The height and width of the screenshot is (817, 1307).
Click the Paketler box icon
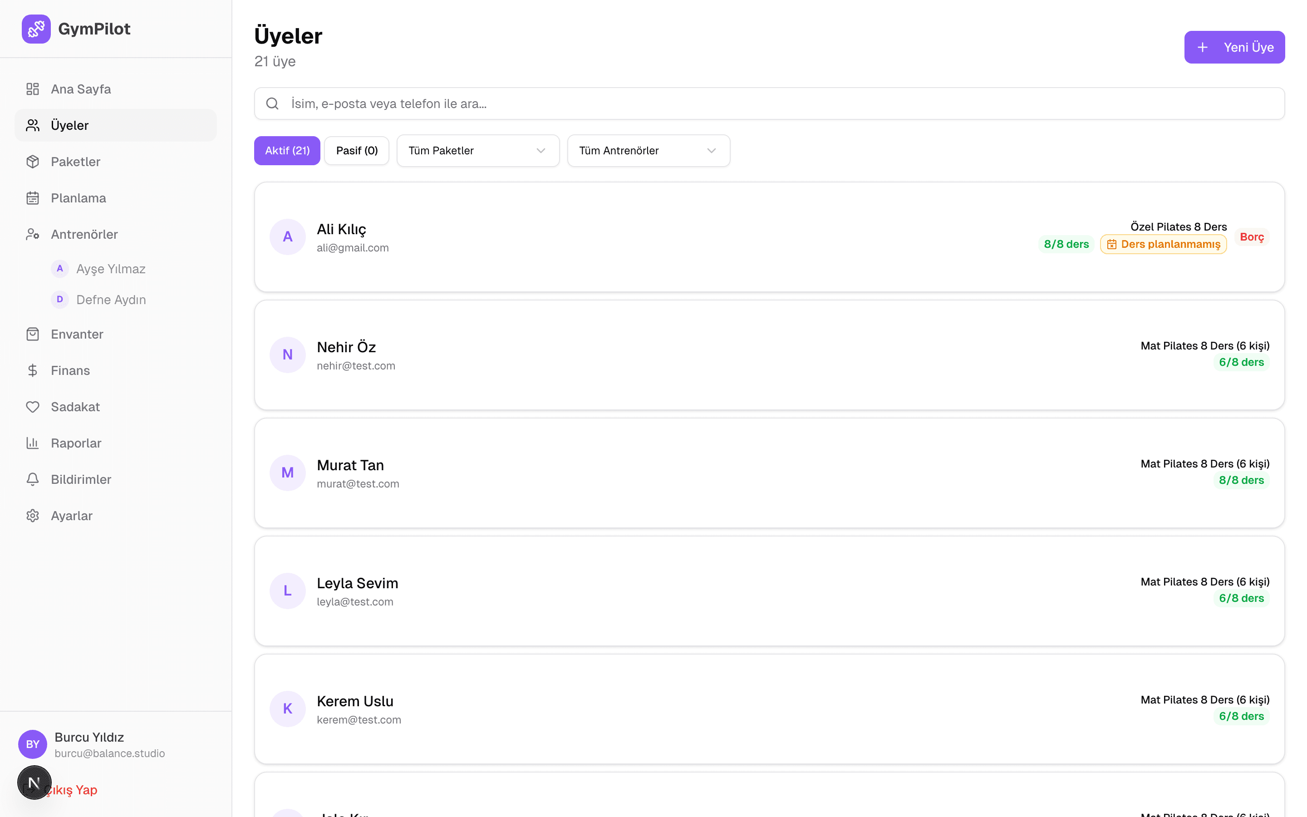click(x=32, y=162)
